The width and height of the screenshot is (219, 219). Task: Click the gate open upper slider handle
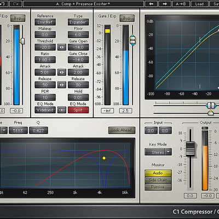[x=132, y=38]
